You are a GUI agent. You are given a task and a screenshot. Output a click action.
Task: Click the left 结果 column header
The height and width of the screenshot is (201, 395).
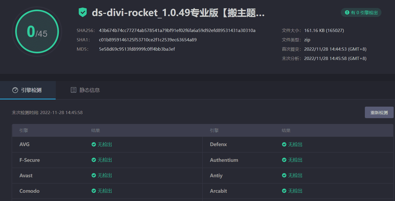[95, 131]
